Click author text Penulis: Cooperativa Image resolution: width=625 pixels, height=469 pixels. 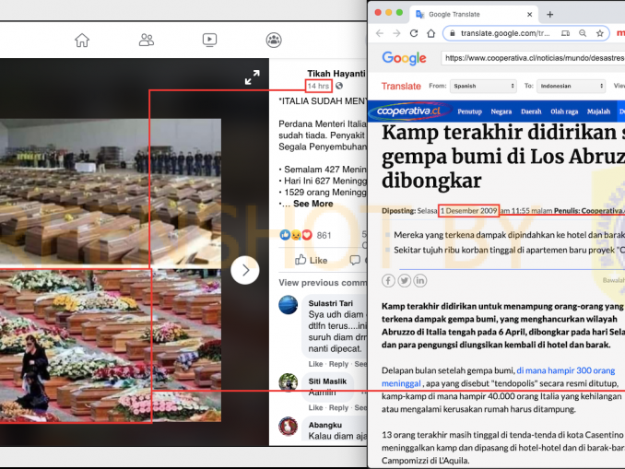point(589,211)
